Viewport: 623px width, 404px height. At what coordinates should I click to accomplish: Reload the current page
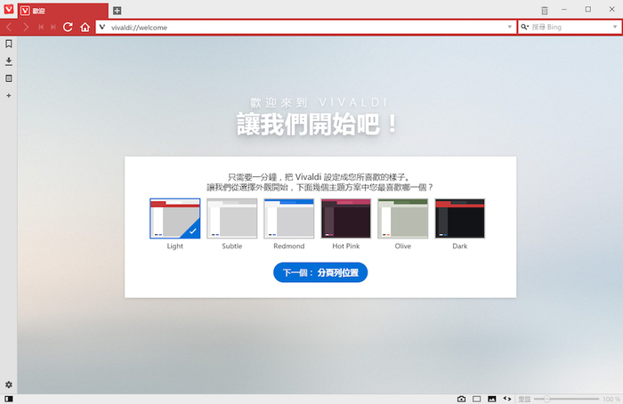68,27
